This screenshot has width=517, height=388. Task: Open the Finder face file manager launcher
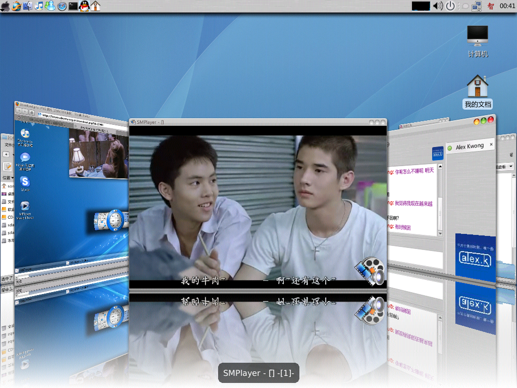pos(28,6)
